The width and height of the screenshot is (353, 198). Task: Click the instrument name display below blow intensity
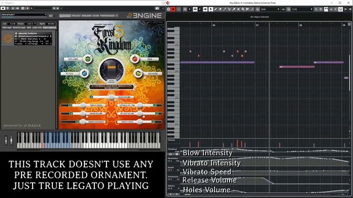(x=111, y=87)
